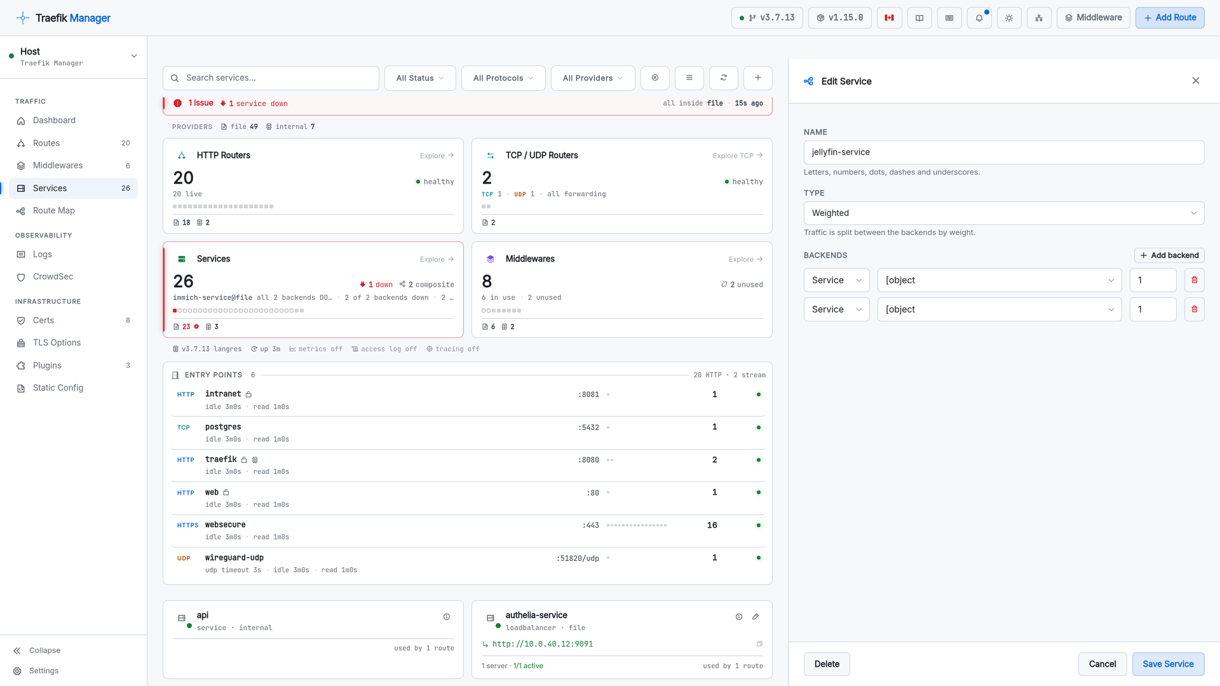Close the Edit Service panel

coord(1196,81)
